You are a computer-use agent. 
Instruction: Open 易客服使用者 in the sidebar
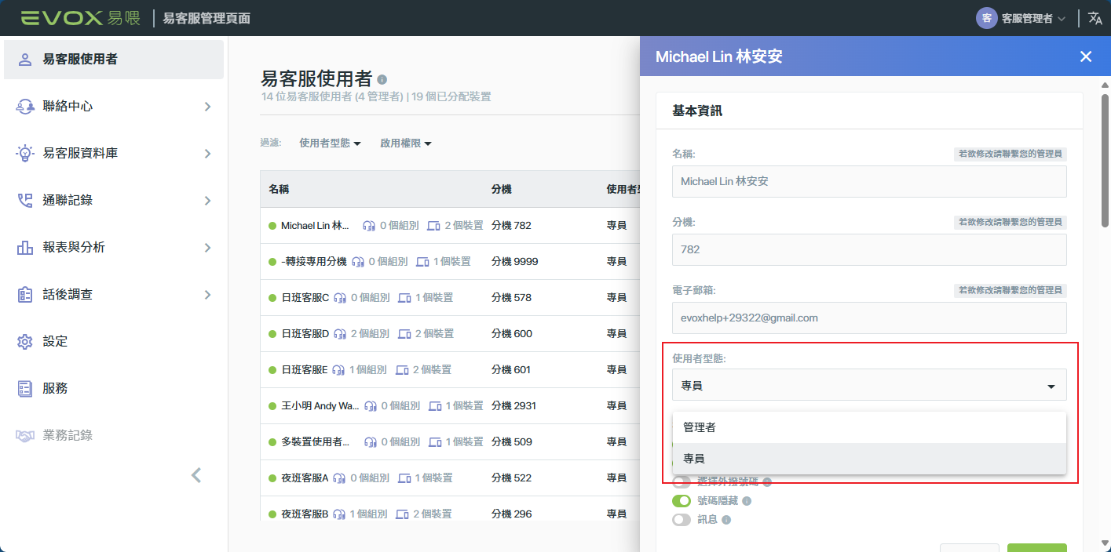point(113,60)
